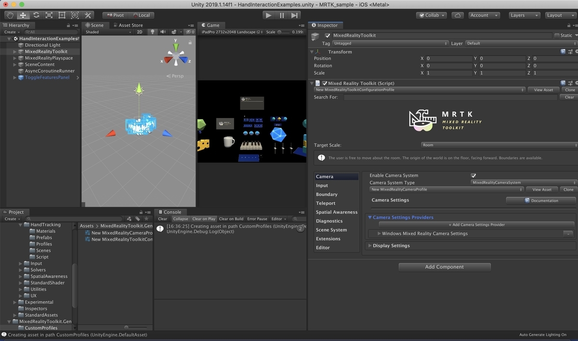Toggle scene lighting bulb icon
Viewport: 578px width, 341px height.
(x=153, y=32)
